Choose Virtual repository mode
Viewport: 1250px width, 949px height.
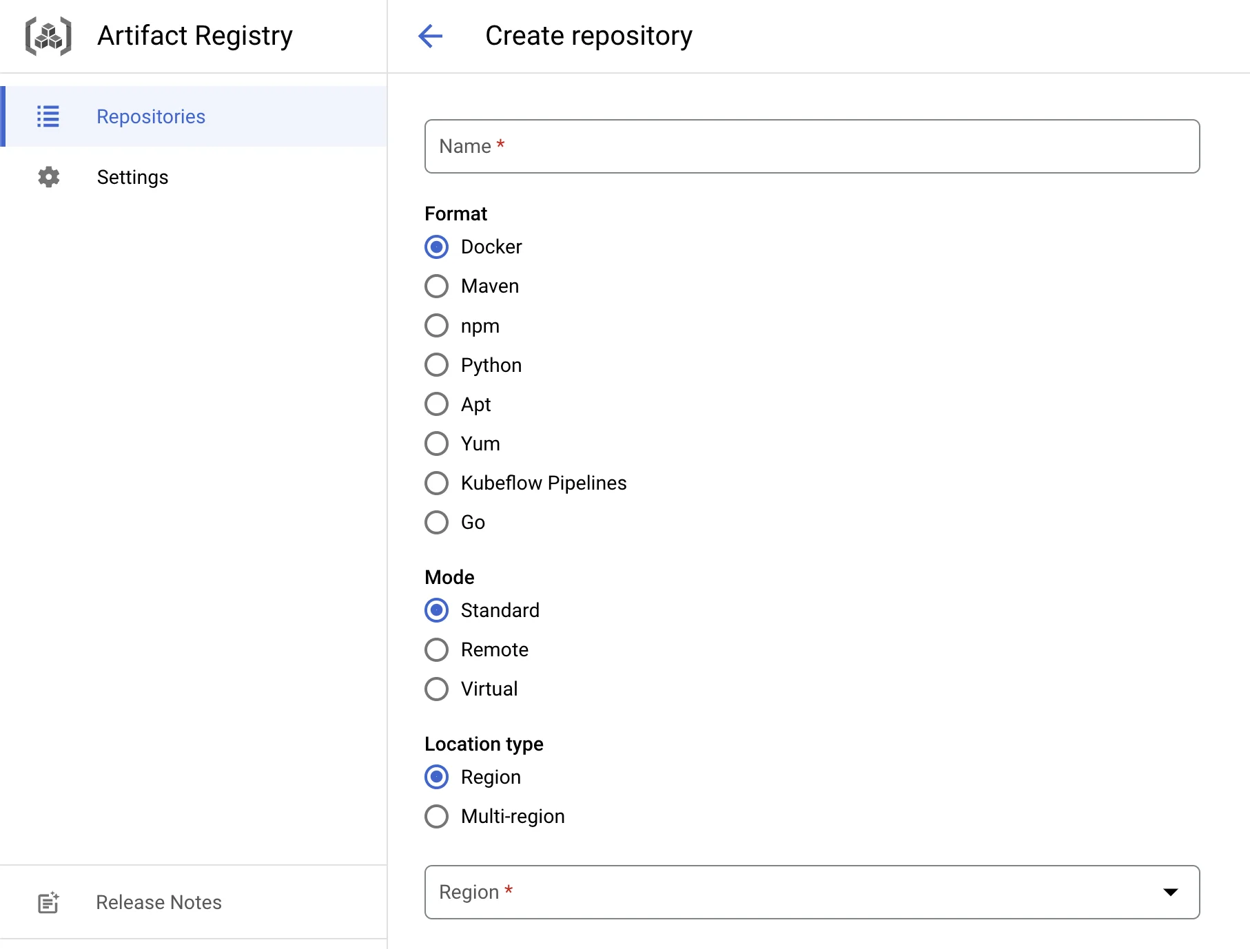[437, 689]
